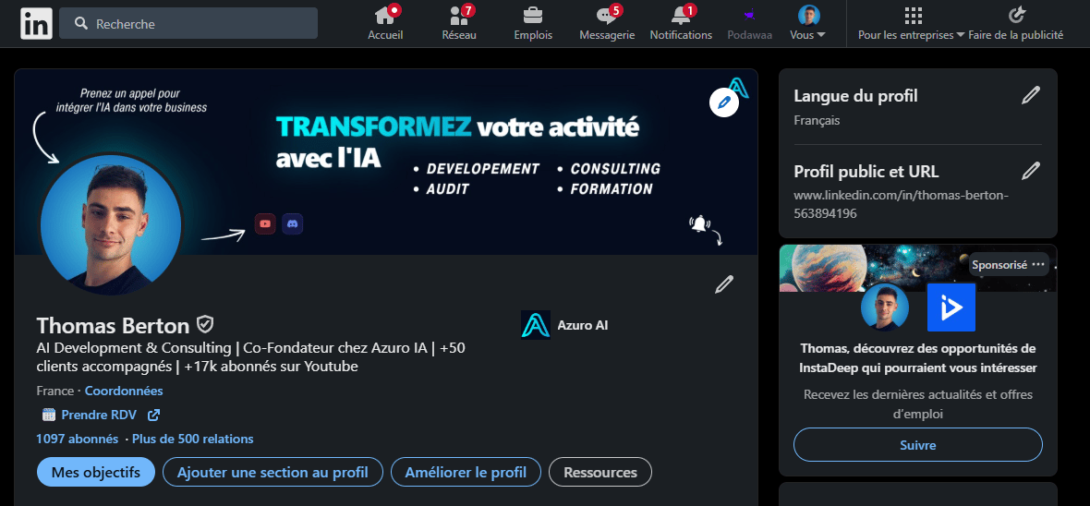1090x506 pixels.
Task: Click the verification badge next to Thomas Berton
Action: 204,324
